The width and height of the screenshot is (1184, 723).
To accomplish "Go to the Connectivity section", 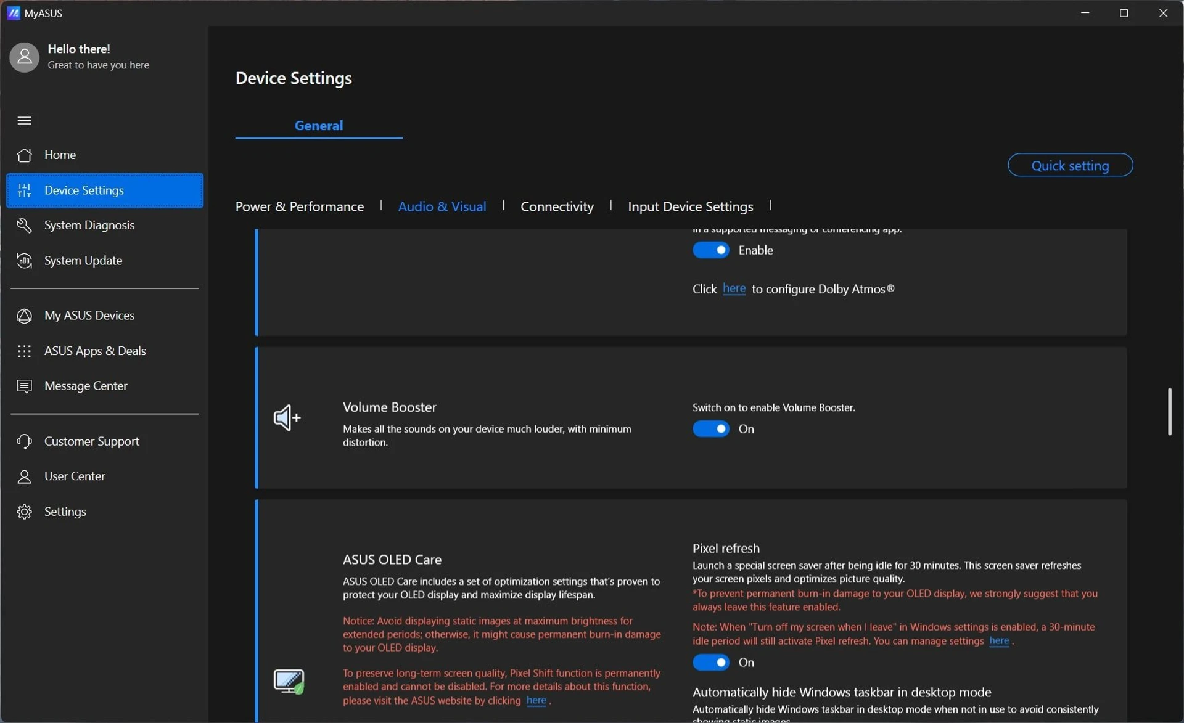I will tap(557, 206).
